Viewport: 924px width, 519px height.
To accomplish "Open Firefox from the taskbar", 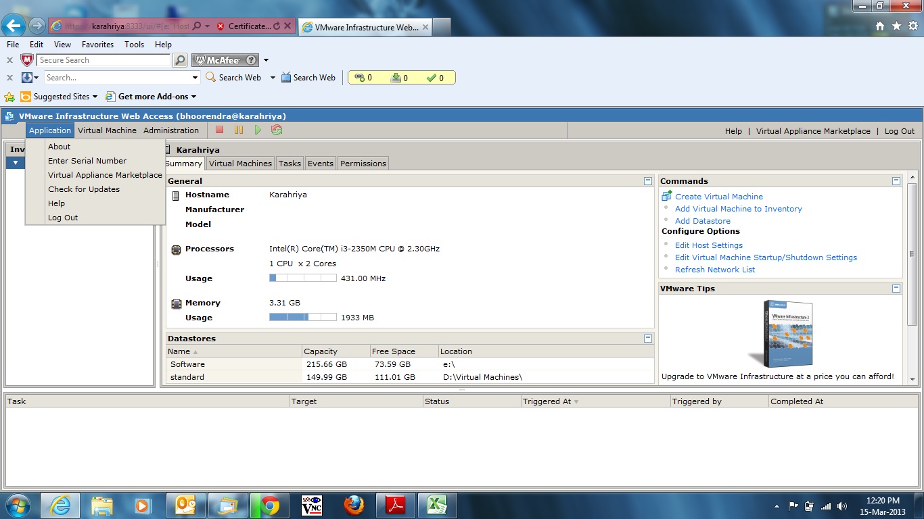I will pos(354,505).
